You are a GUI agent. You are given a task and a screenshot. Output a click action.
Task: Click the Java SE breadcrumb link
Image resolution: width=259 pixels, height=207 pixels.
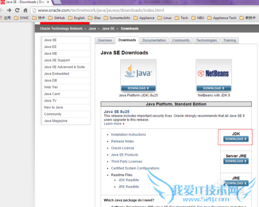point(108,28)
